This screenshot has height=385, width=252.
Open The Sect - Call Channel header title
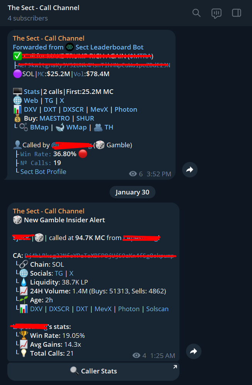(x=44, y=8)
